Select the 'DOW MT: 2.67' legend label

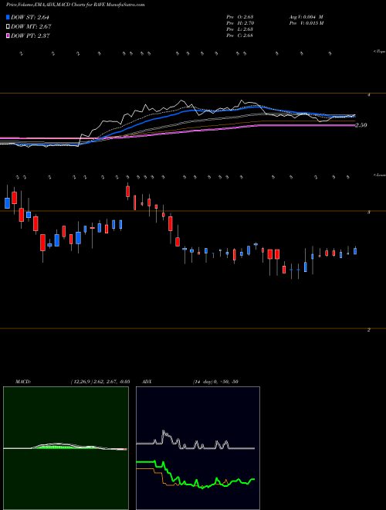tap(32, 27)
